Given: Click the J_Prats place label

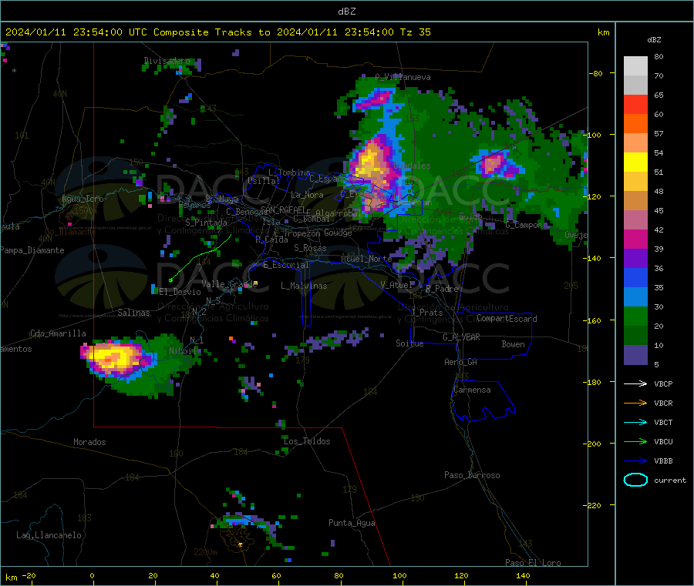Looking at the screenshot, I should point(426,313).
